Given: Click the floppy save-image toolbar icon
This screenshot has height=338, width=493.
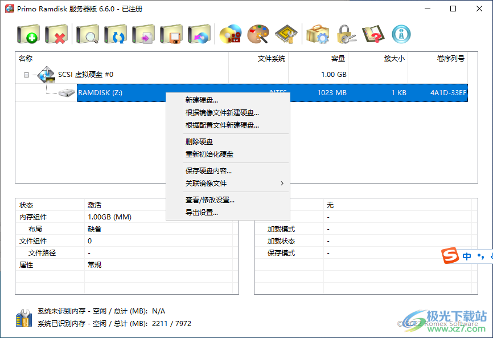Looking at the screenshot, I should [171, 33].
